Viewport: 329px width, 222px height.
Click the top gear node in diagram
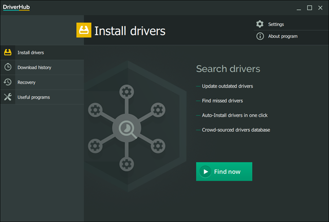click(x=126, y=92)
